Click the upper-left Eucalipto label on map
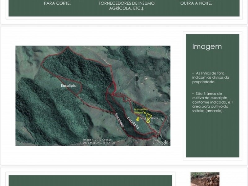248x186 pixels. 69,86
